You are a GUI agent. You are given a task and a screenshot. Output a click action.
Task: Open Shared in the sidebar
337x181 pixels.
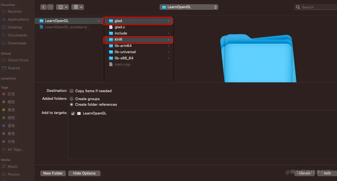coord(13,68)
